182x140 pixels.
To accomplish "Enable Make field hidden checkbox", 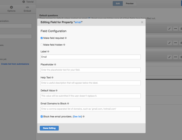I will tap(42, 45).
